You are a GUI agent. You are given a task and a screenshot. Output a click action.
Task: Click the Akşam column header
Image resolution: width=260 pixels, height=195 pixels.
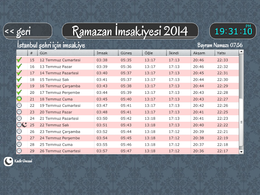[x=203, y=53]
